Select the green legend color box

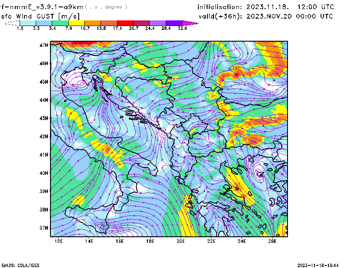[60, 23]
